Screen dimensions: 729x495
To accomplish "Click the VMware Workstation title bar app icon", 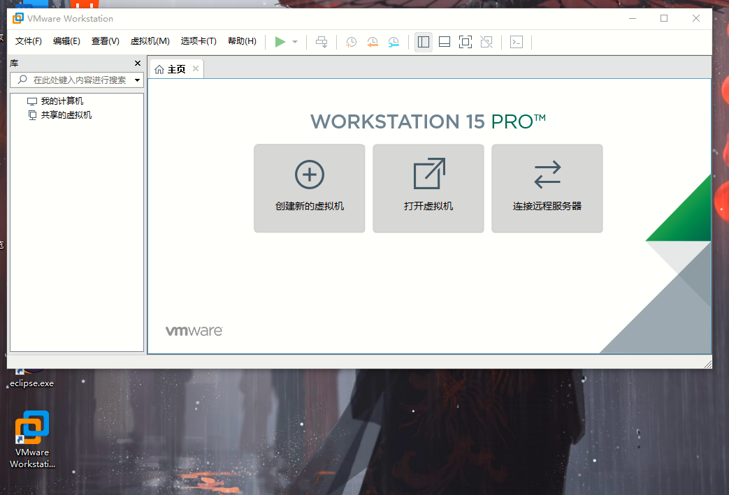I will pos(18,18).
